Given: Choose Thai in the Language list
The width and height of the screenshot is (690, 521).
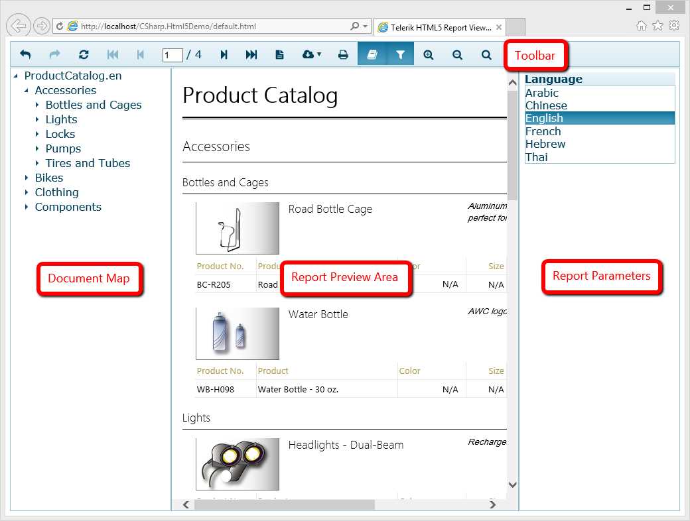Looking at the screenshot, I should point(600,157).
